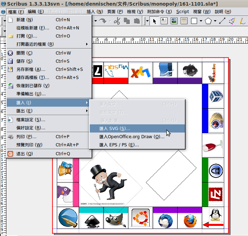248x236 pixels.
Task: Select the Insert Text Frame tool
Action: pyautogui.click(x=164, y=21)
